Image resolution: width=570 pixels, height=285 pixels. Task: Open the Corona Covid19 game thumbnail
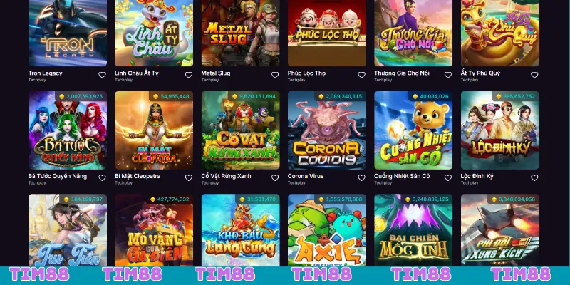click(x=327, y=130)
